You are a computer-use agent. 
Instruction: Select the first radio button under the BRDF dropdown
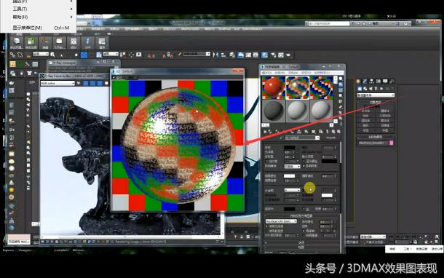click(266, 226)
